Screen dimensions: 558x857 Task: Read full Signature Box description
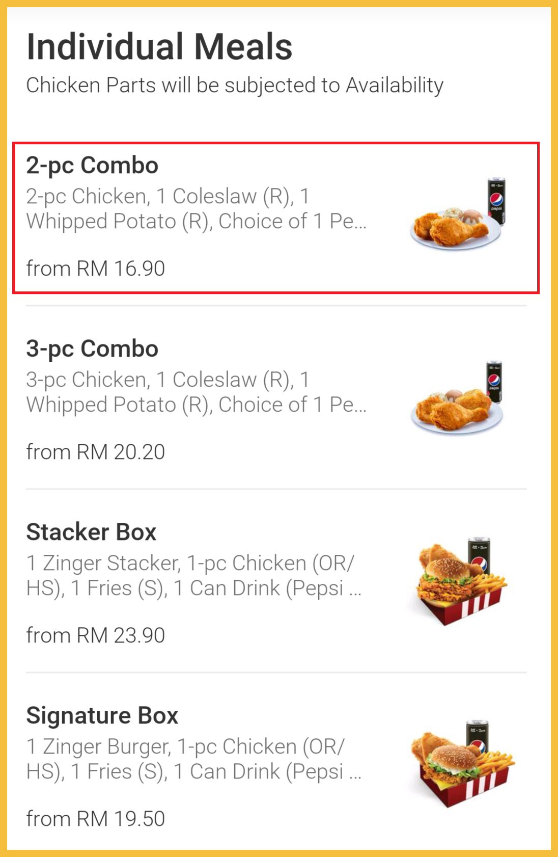click(x=193, y=759)
